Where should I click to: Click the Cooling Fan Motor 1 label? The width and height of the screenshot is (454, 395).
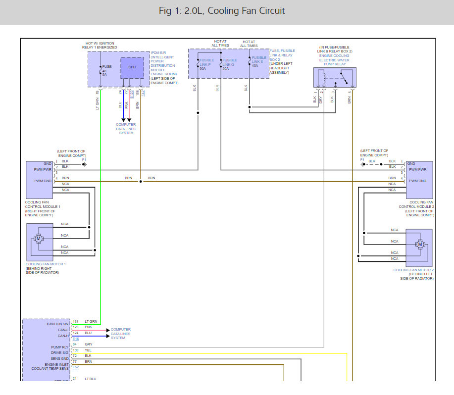pos(46,264)
